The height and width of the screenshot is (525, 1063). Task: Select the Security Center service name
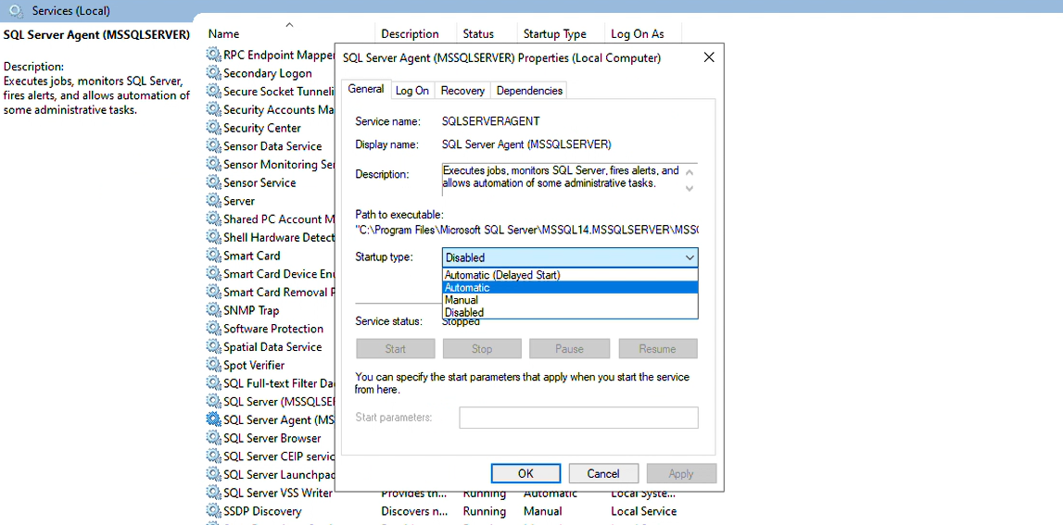(x=261, y=128)
